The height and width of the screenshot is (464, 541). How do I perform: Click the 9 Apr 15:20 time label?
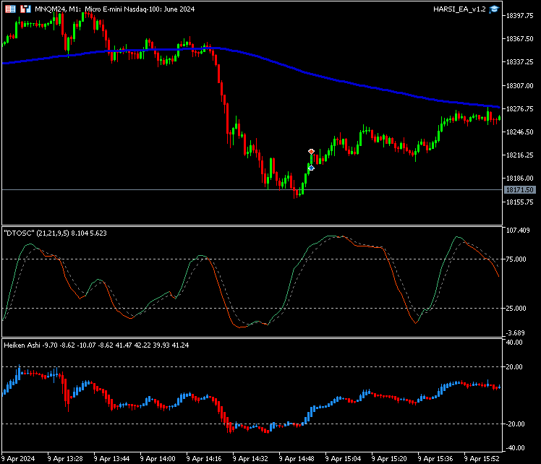tap(389, 459)
